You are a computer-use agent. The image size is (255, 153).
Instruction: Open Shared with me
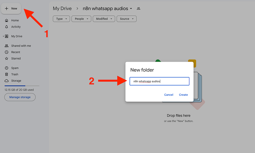[x=21, y=46]
